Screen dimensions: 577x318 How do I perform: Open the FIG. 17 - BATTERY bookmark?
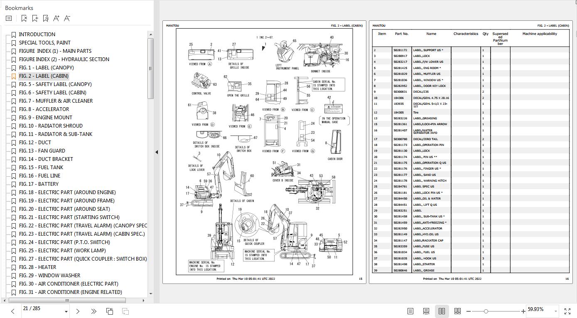(39, 184)
